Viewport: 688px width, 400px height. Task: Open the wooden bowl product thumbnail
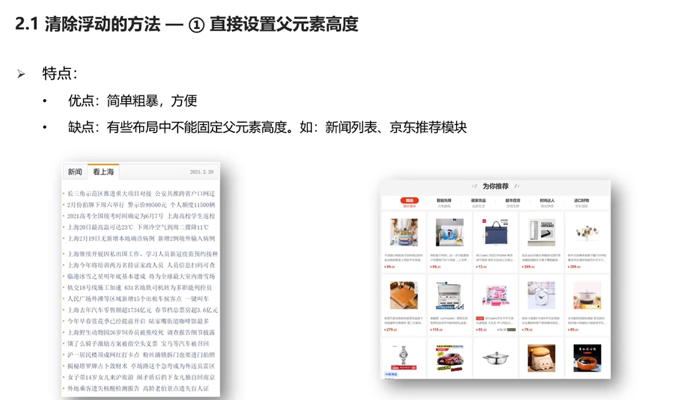coord(587,358)
